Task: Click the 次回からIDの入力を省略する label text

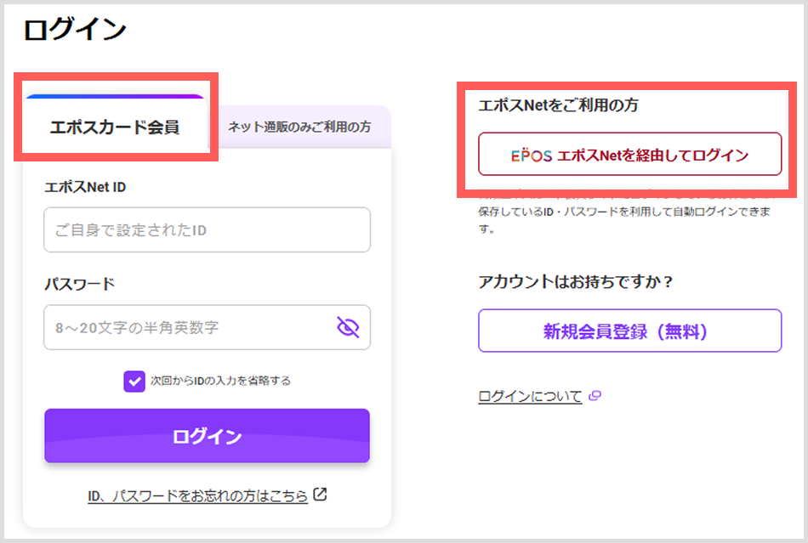Action: click(x=220, y=381)
